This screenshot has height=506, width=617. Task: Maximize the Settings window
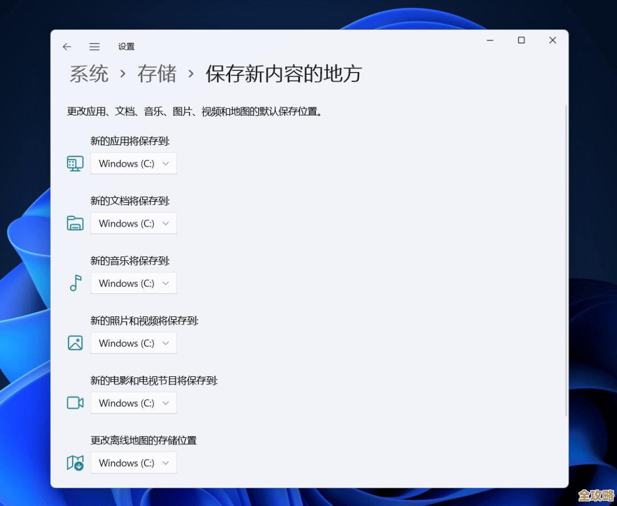521,40
